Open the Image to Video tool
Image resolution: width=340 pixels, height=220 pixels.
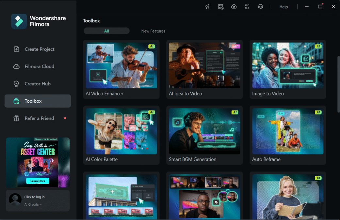tap(288, 69)
